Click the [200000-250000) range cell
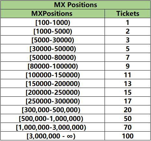 tap(53, 92)
